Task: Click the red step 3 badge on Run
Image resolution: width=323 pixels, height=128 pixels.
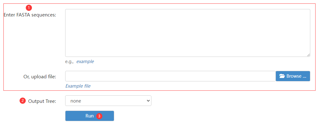Action: 99,116
